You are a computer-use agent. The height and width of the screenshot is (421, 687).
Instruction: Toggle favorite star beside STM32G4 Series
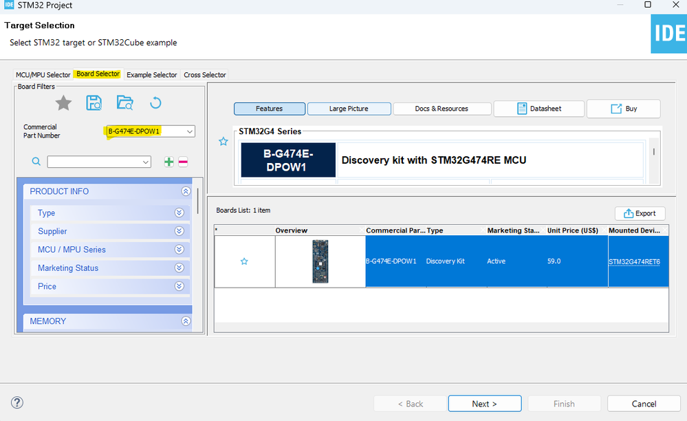[223, 142]
